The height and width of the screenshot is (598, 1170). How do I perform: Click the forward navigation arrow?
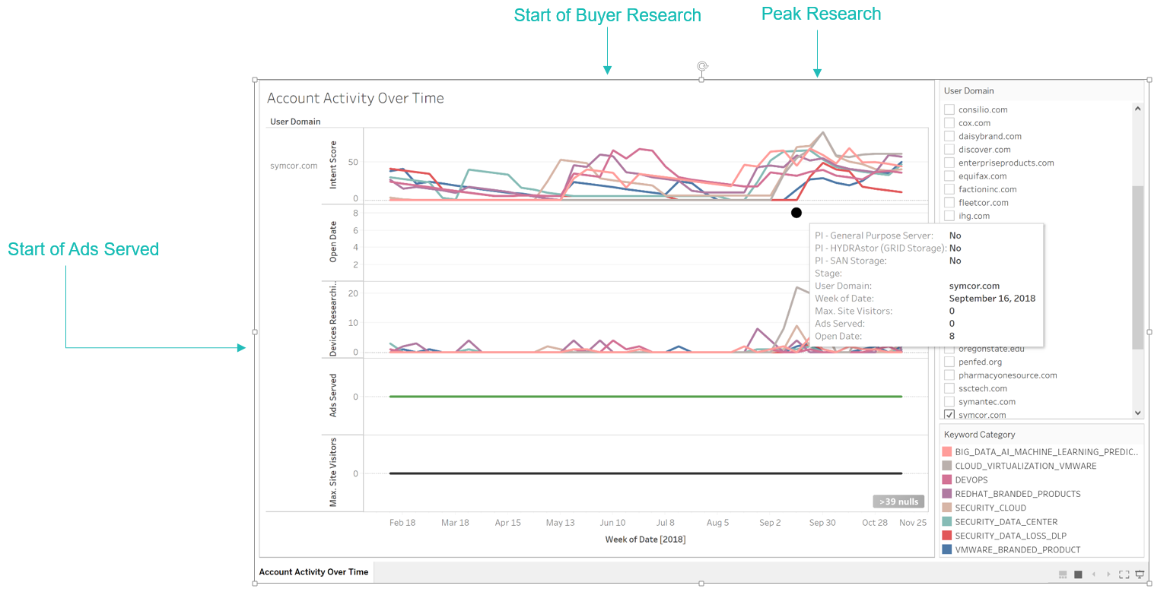[1108, 574]
